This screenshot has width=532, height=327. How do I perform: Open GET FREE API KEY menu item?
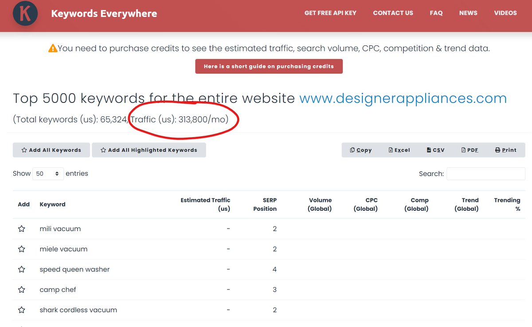tap(330, 13)
